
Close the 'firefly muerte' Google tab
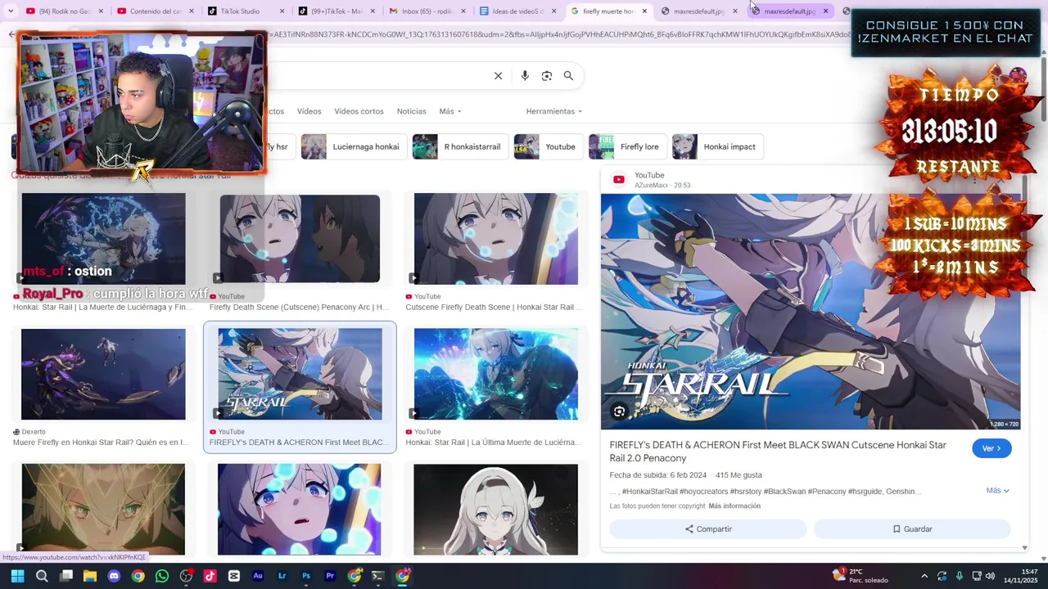click(x=644, y=11)
